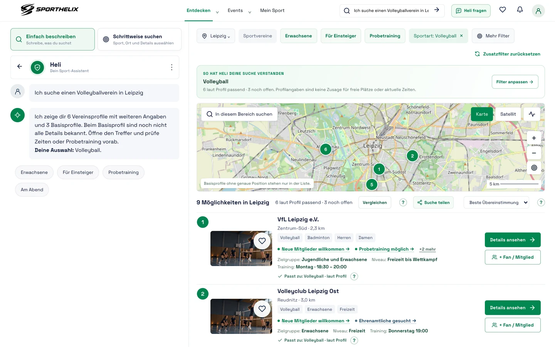Toggle the Sportvereine filter chip

[257, 36]
